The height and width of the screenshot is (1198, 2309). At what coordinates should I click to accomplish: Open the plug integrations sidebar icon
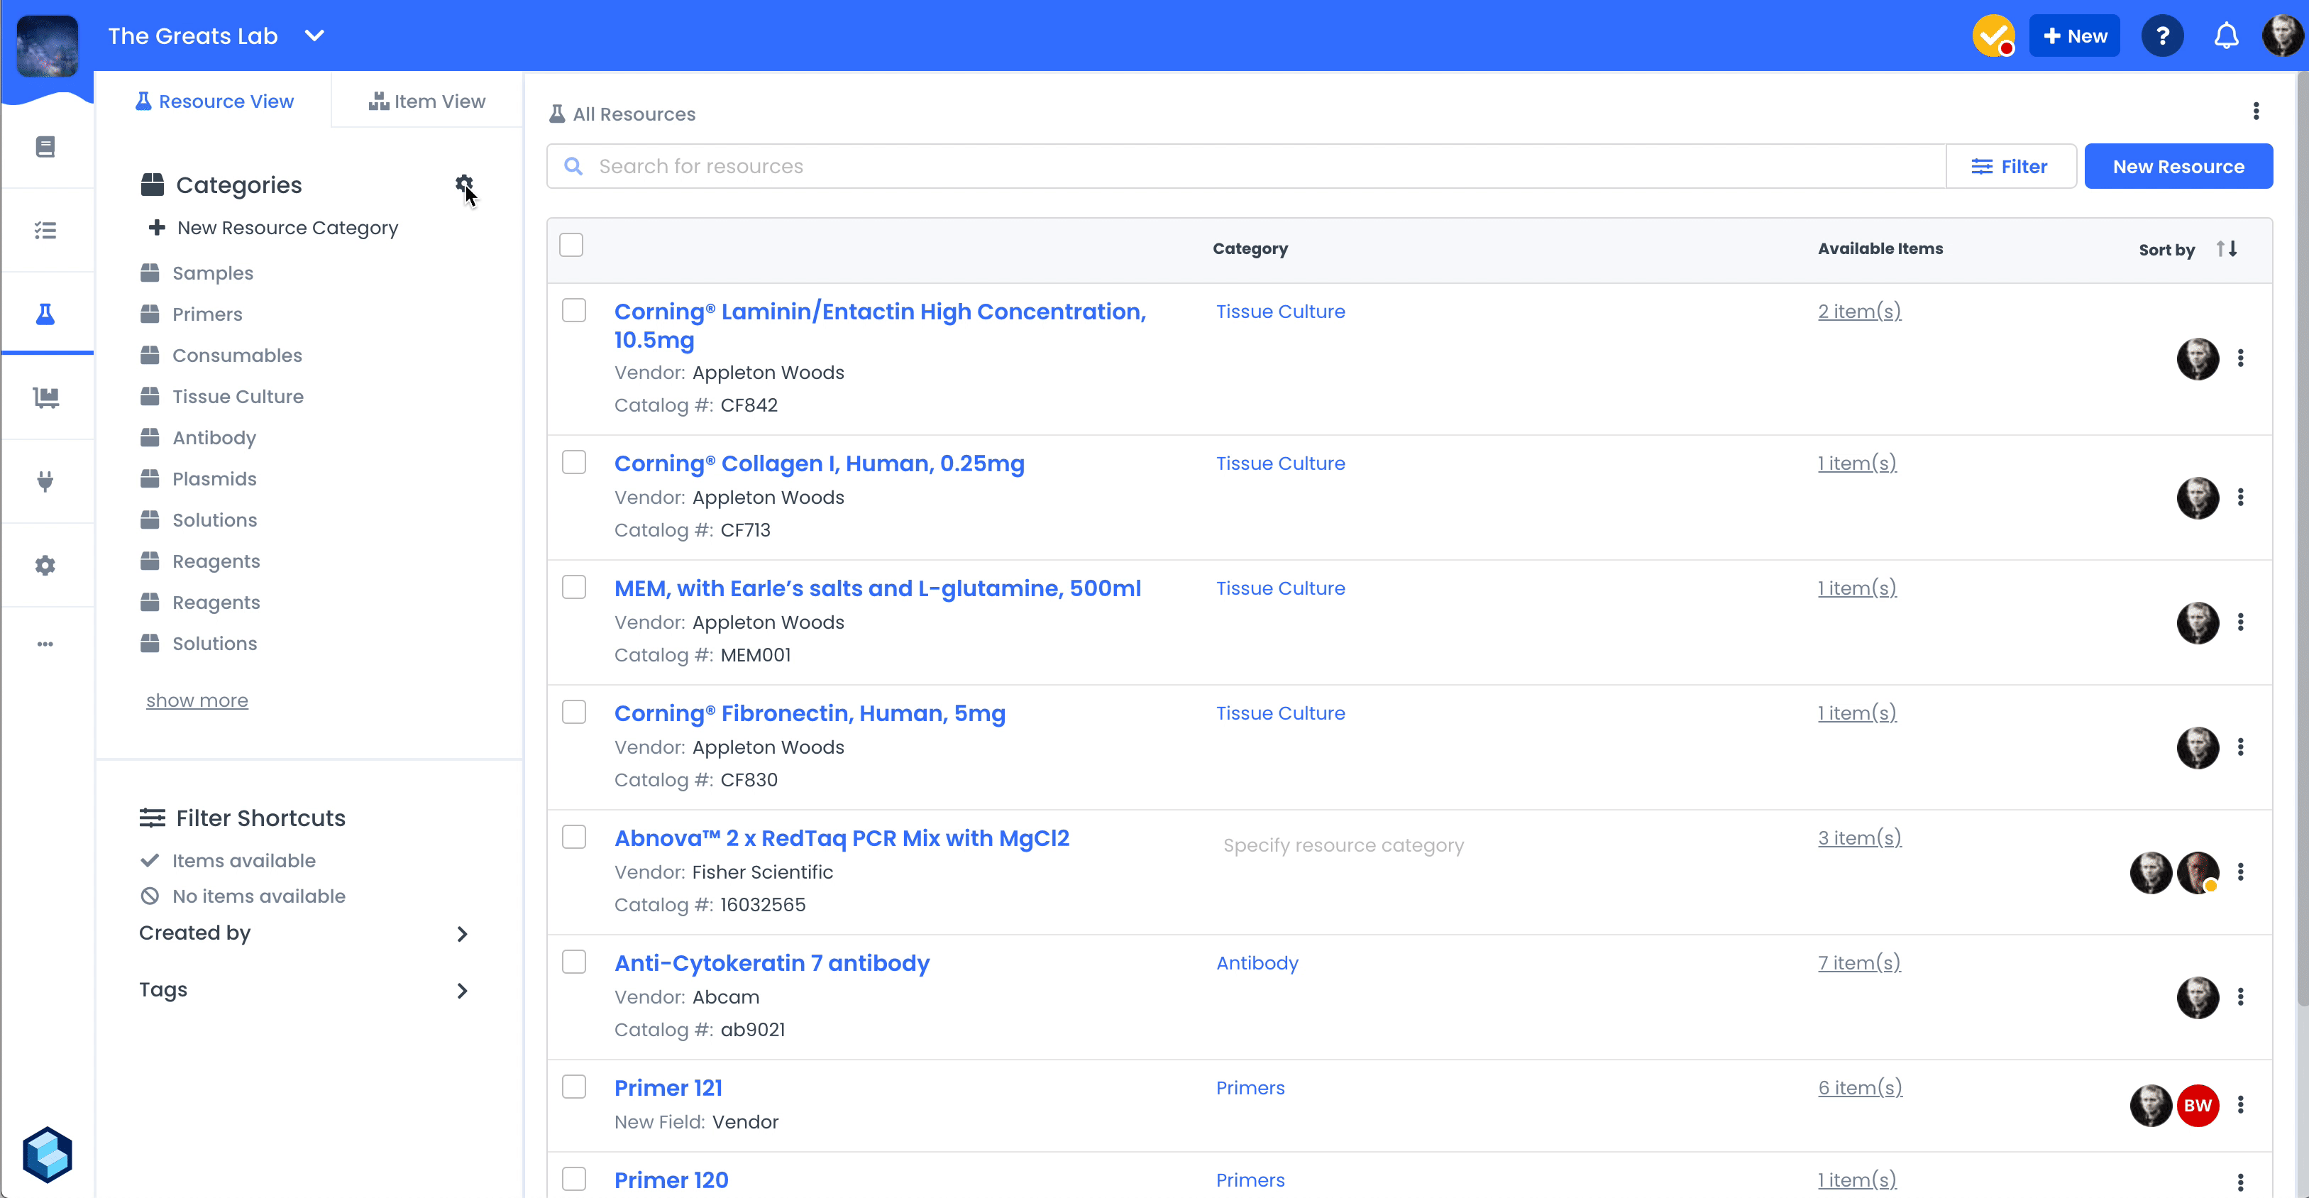45,481
